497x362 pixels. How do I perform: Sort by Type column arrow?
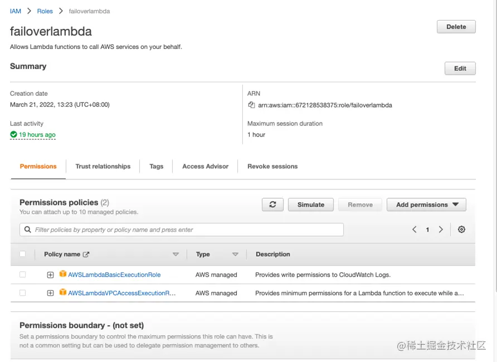point(235,254)
